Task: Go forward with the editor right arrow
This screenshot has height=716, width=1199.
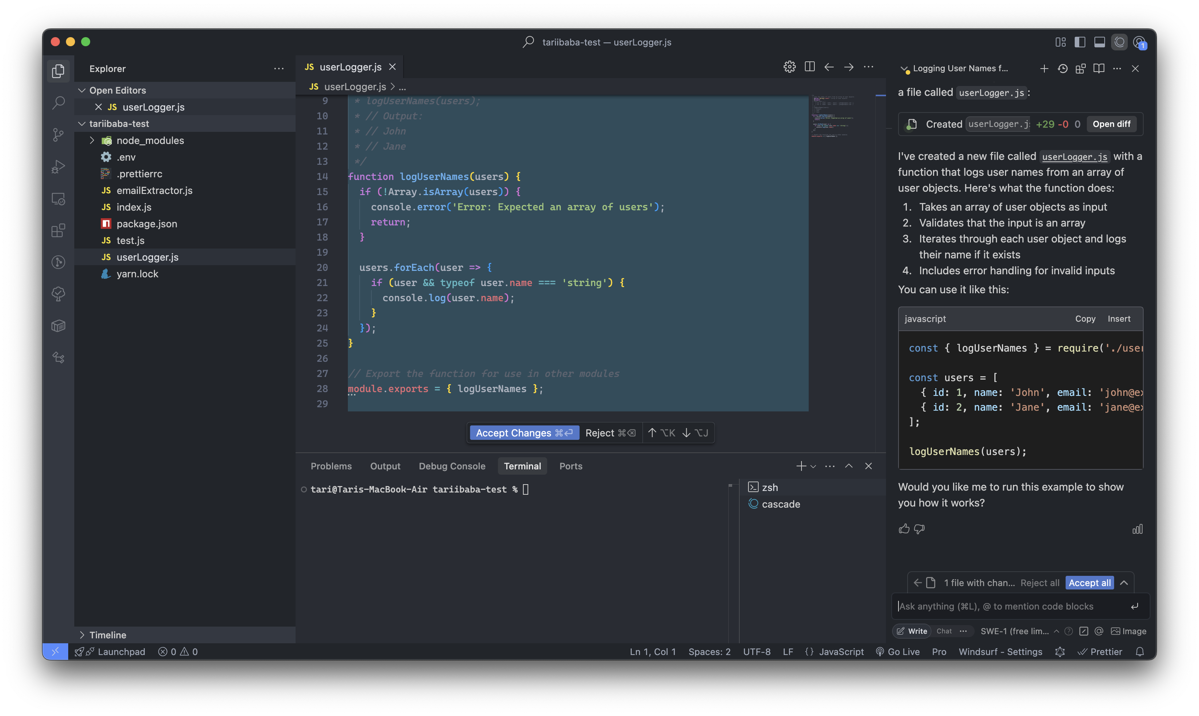Action: (x=849, y=67)
